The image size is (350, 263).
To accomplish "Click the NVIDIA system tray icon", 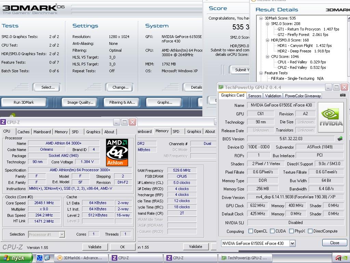I will pyautogui.click(x=345, y=258).
